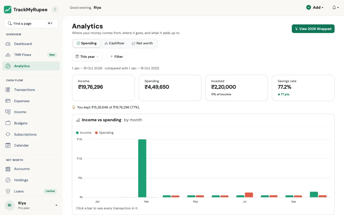Click the "You kept ₹15,26,646" insight text
The image size is (344, 215).
click(x=109, y=107)
